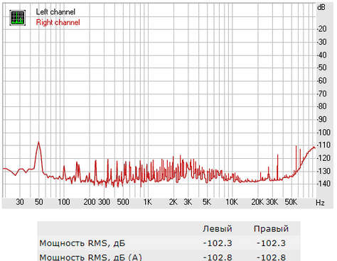Click the spectrum analyzer icon in the legend

pyautogui.click(x=18, y=18)
